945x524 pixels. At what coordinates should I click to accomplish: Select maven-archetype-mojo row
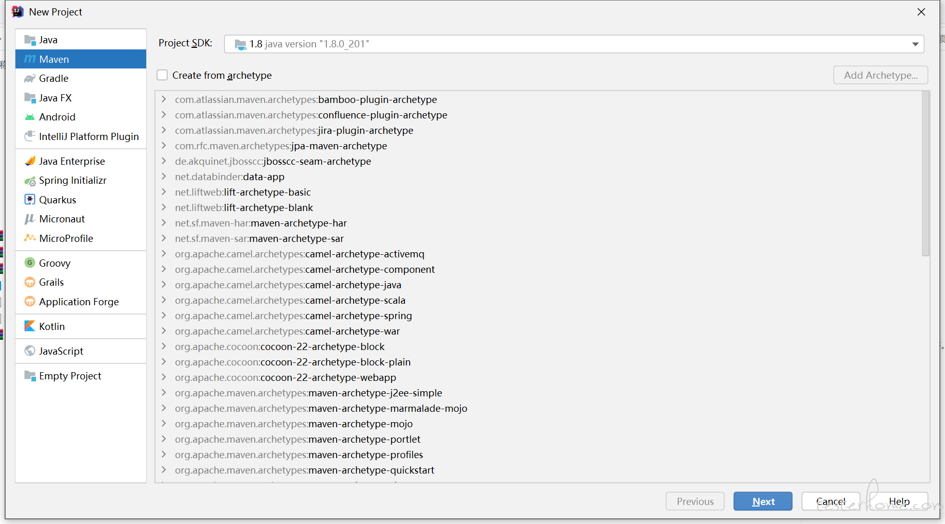pyautogui.click(x=538, y=424)
